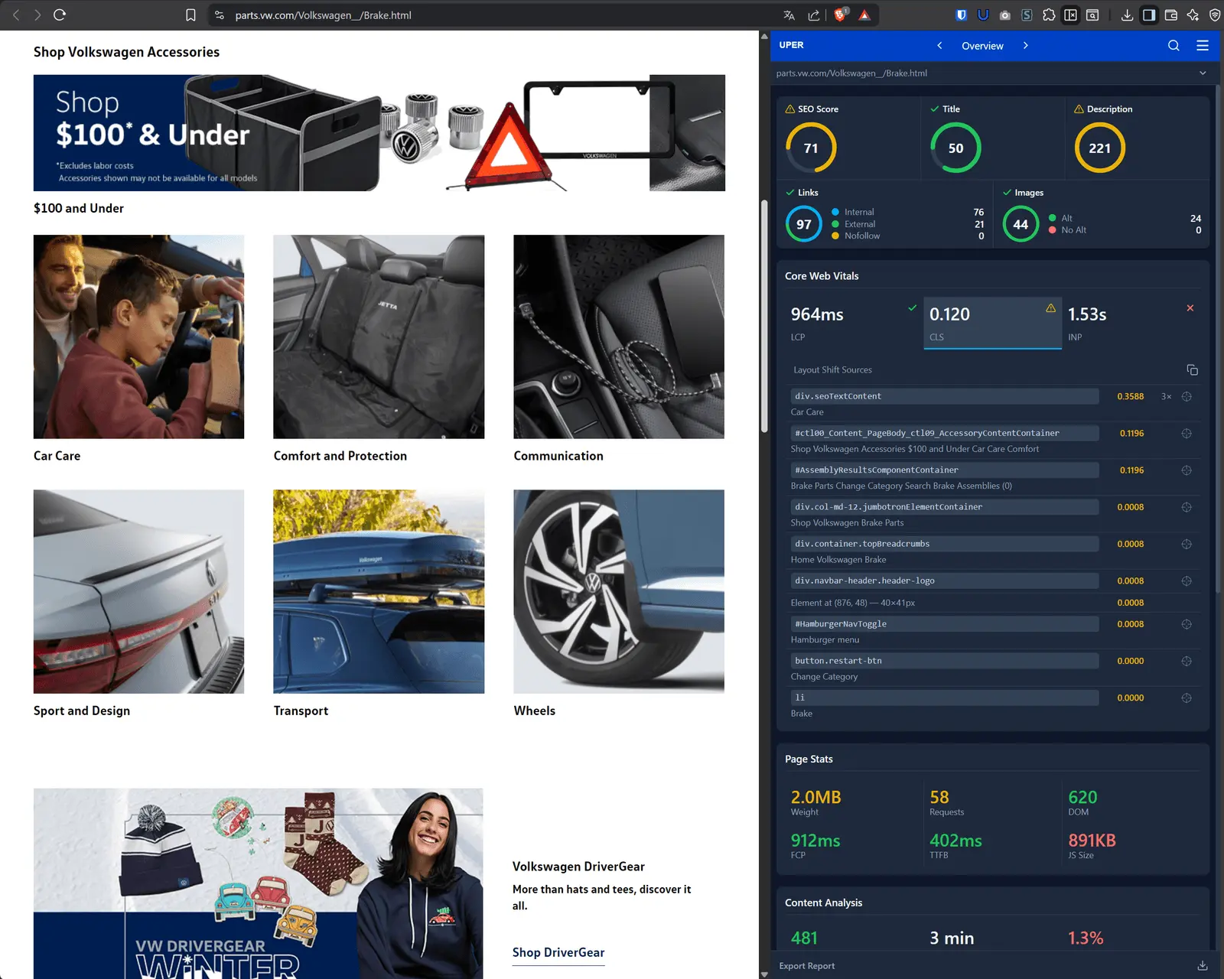Image resolution: width=1224 pixels, height=979 pixels.
Task: Open the extensions puzzle piece icon
Action: click(x=1049, y=15)
